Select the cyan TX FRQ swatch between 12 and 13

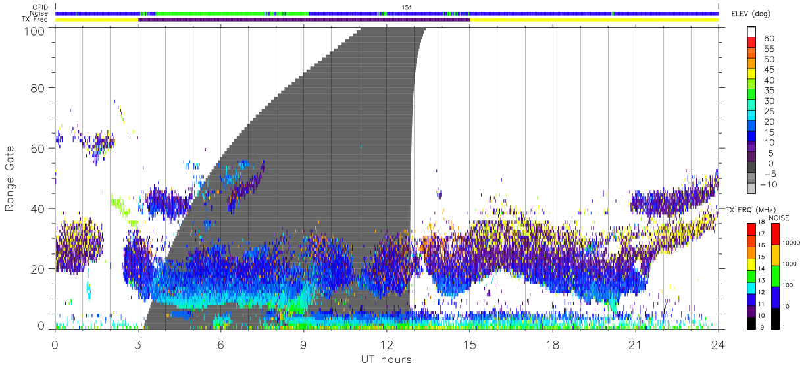coord(751,287)
